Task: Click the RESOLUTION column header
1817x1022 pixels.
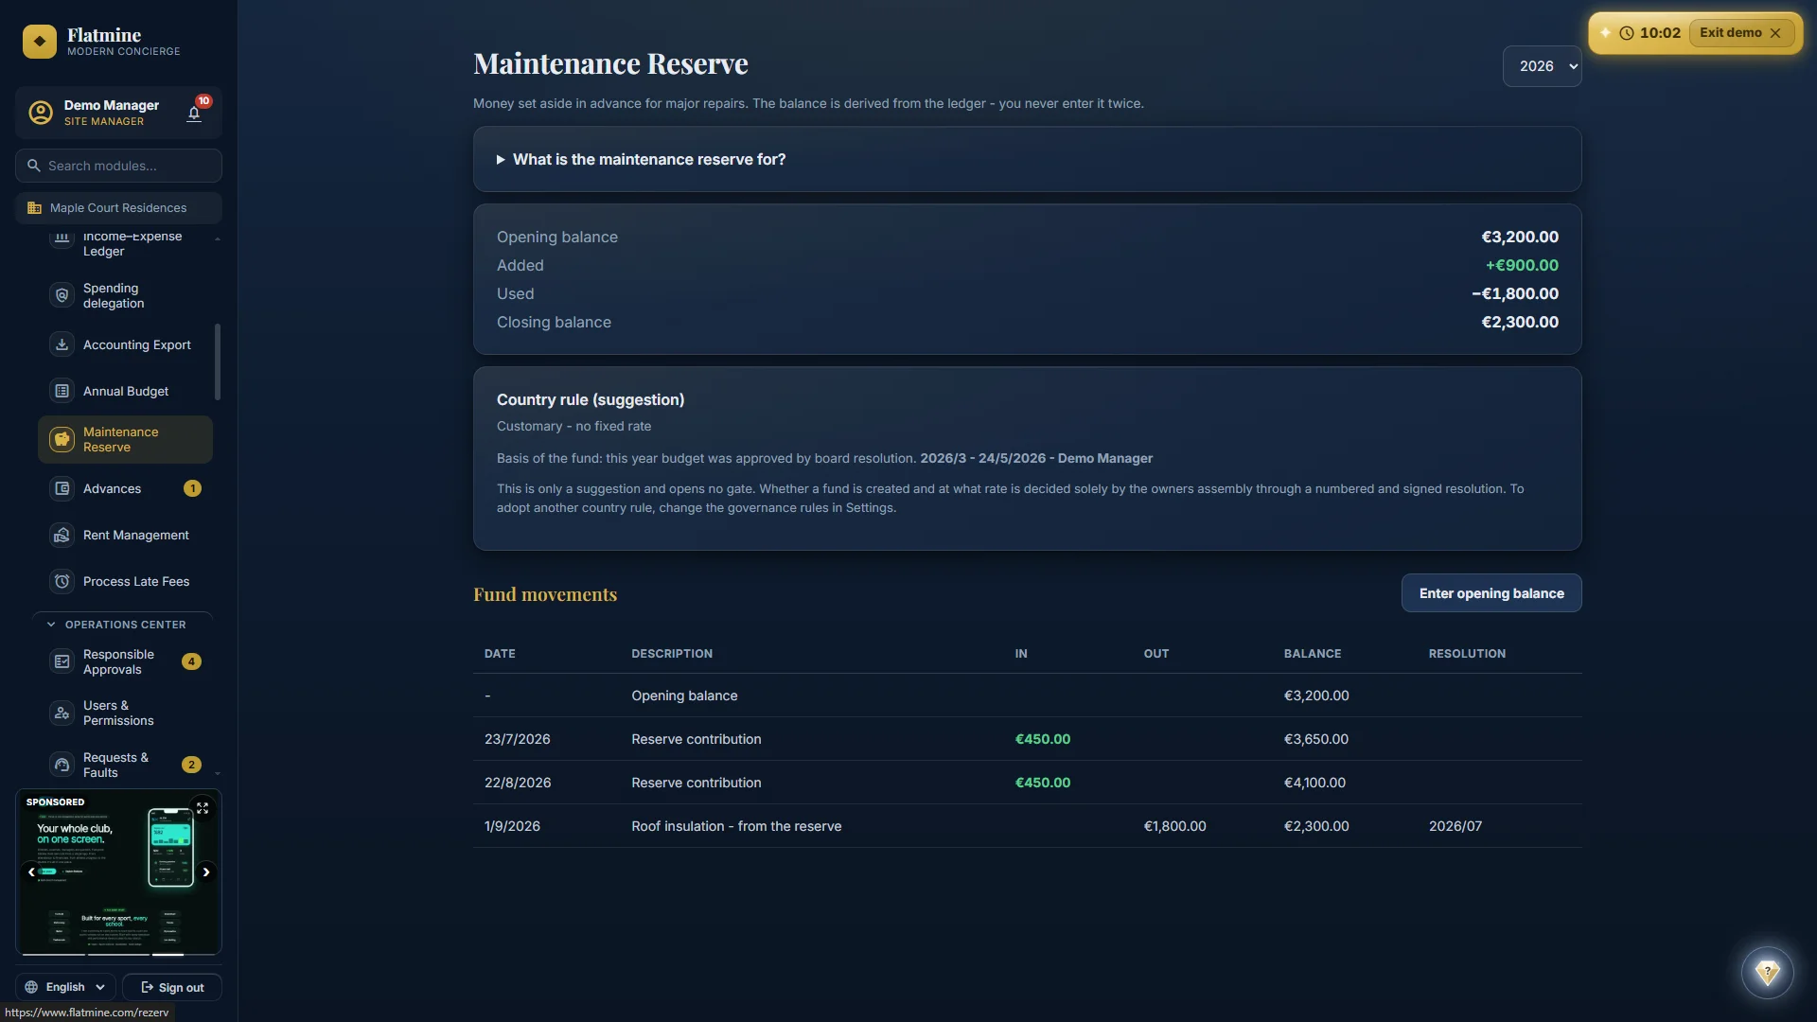Action: pos(1467,654)
